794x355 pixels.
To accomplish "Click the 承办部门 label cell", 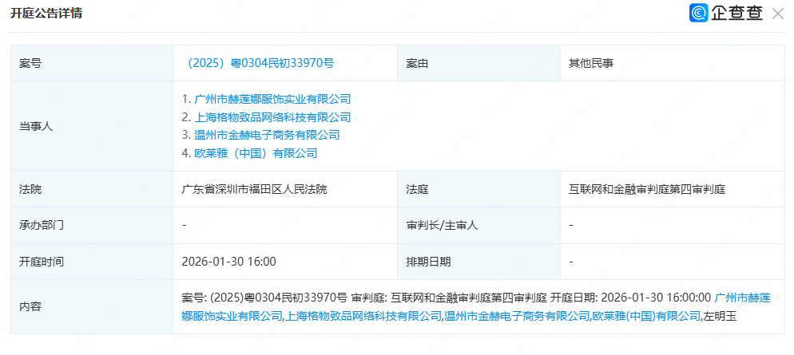I will (42, 226).
